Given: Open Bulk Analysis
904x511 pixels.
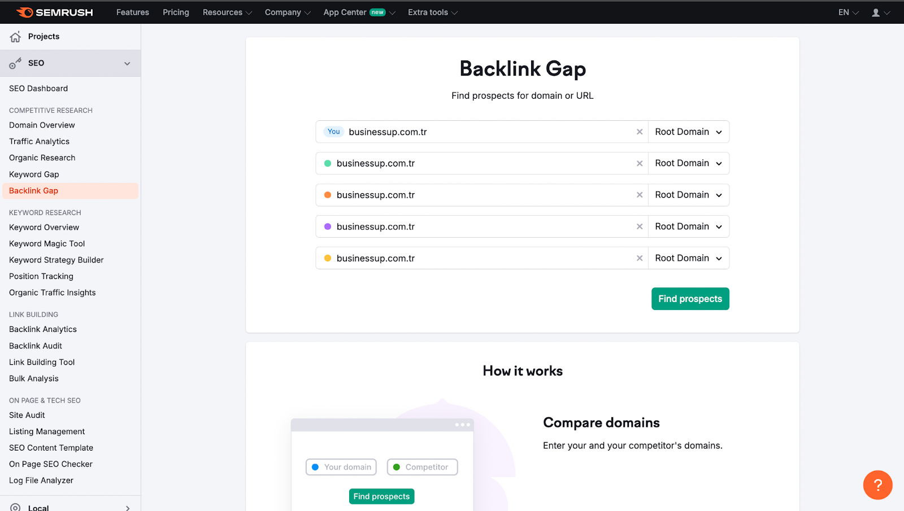Looking at the screenshot, I should 34,379.
